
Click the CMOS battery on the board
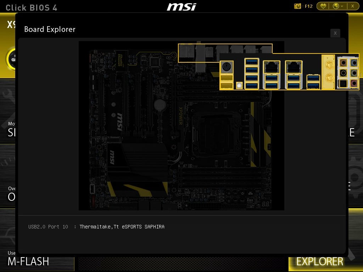[160, 104]
